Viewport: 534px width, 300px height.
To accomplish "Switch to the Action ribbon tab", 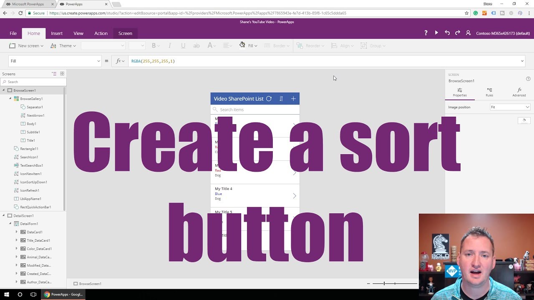I will tap(101, 33).
